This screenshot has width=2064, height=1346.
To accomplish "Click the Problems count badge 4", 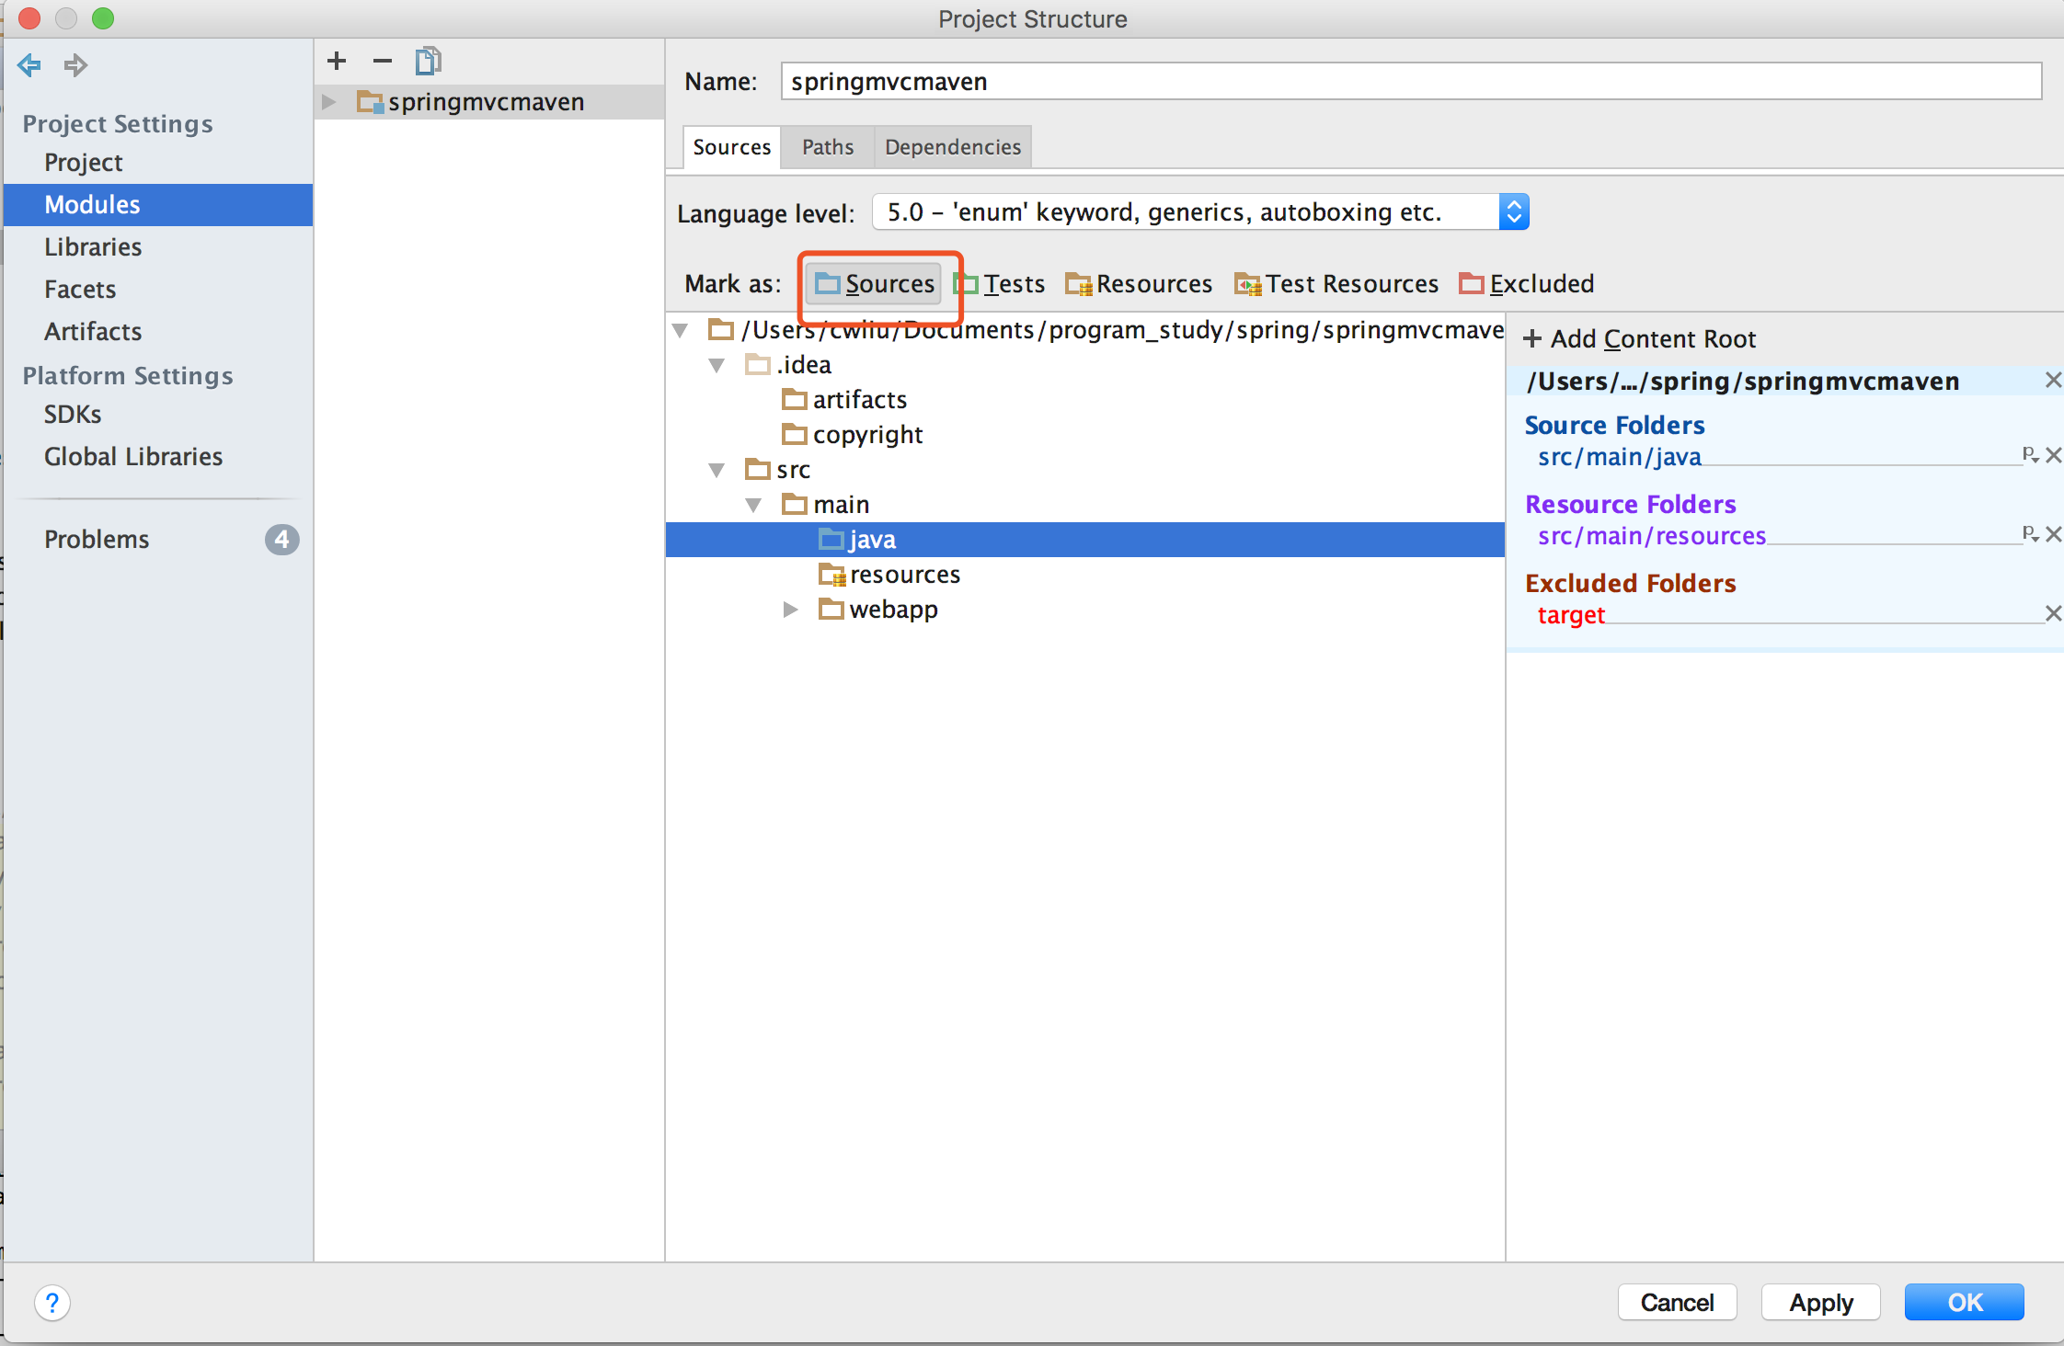I will pos(282,540).
